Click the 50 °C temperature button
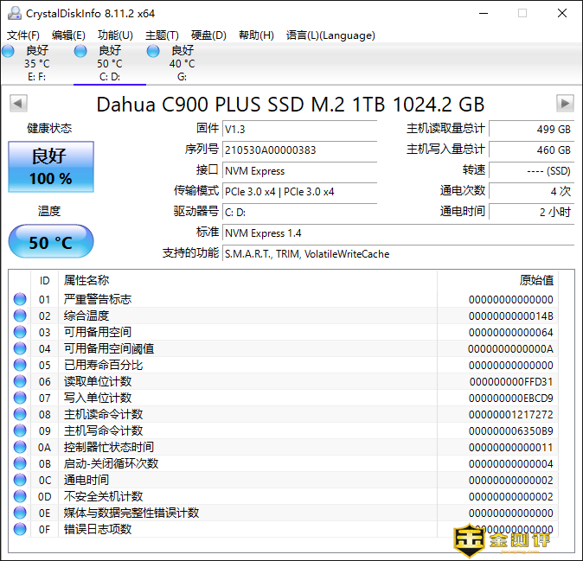The height and width of the screenshot is (561, 583). coord(51,242)
